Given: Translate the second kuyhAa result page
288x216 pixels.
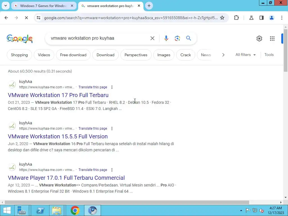Looking at the screenshot, I should click(93, 128).
